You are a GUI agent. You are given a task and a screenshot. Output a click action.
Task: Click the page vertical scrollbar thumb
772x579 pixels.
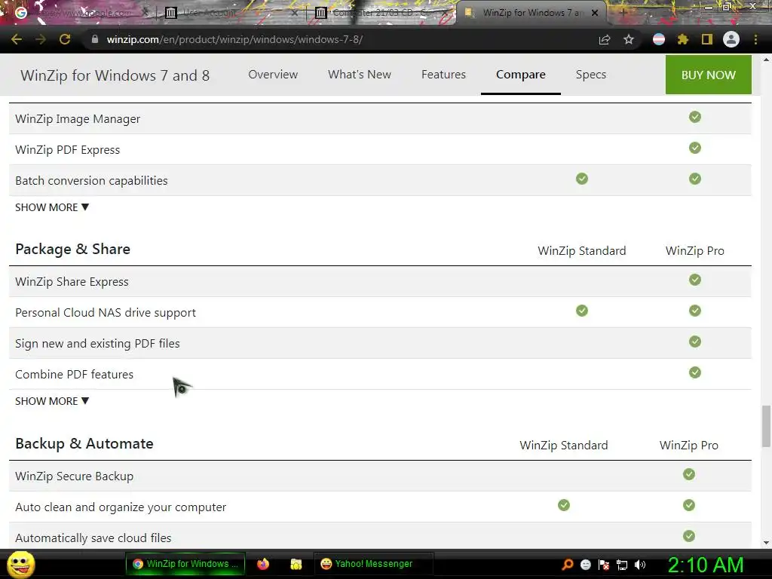(x=766, y=427)
